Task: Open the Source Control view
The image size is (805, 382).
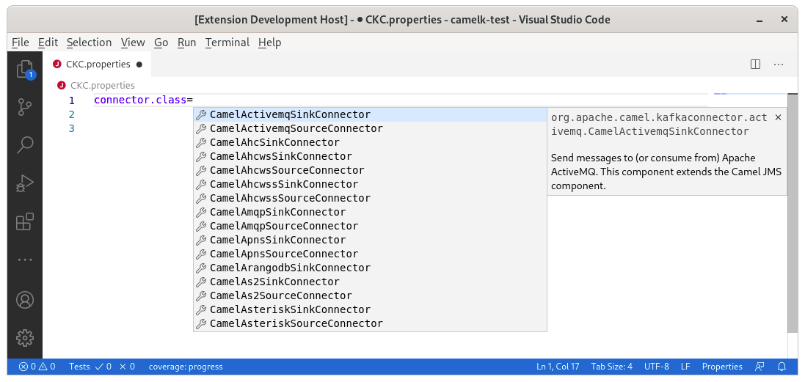Action: point(25,107)
